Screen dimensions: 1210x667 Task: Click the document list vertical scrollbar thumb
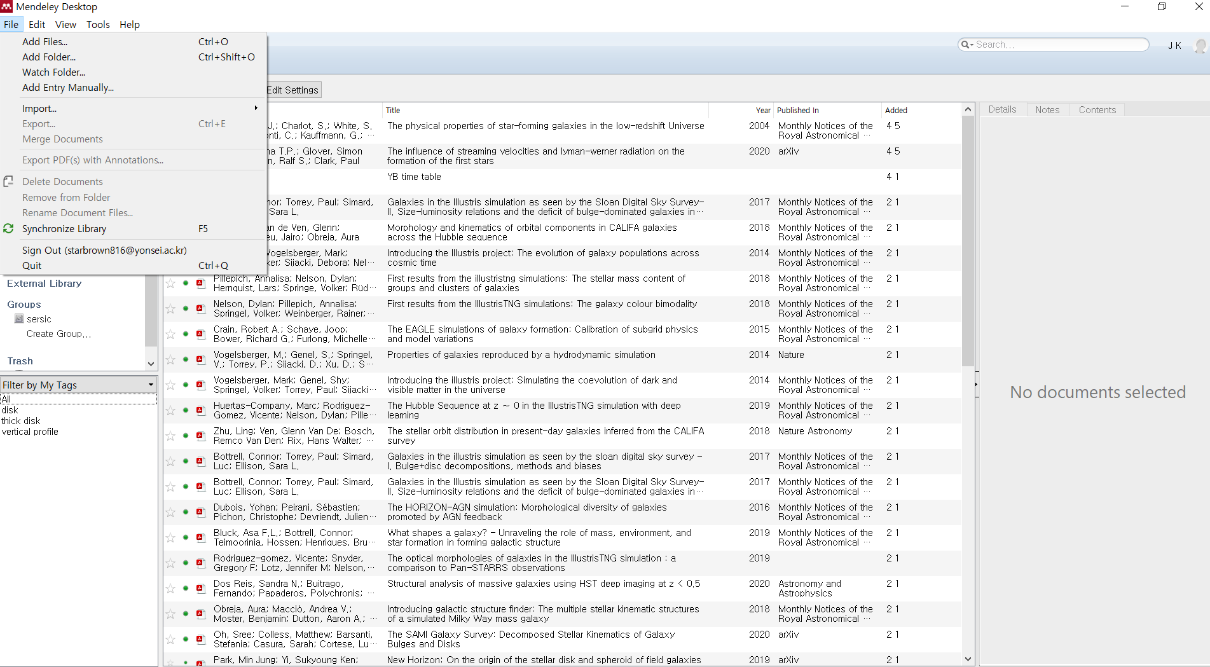968,242
